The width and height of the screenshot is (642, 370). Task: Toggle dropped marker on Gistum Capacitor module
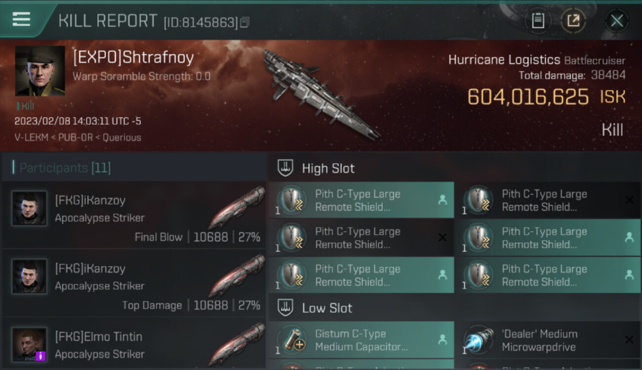(x=442, y=339)
